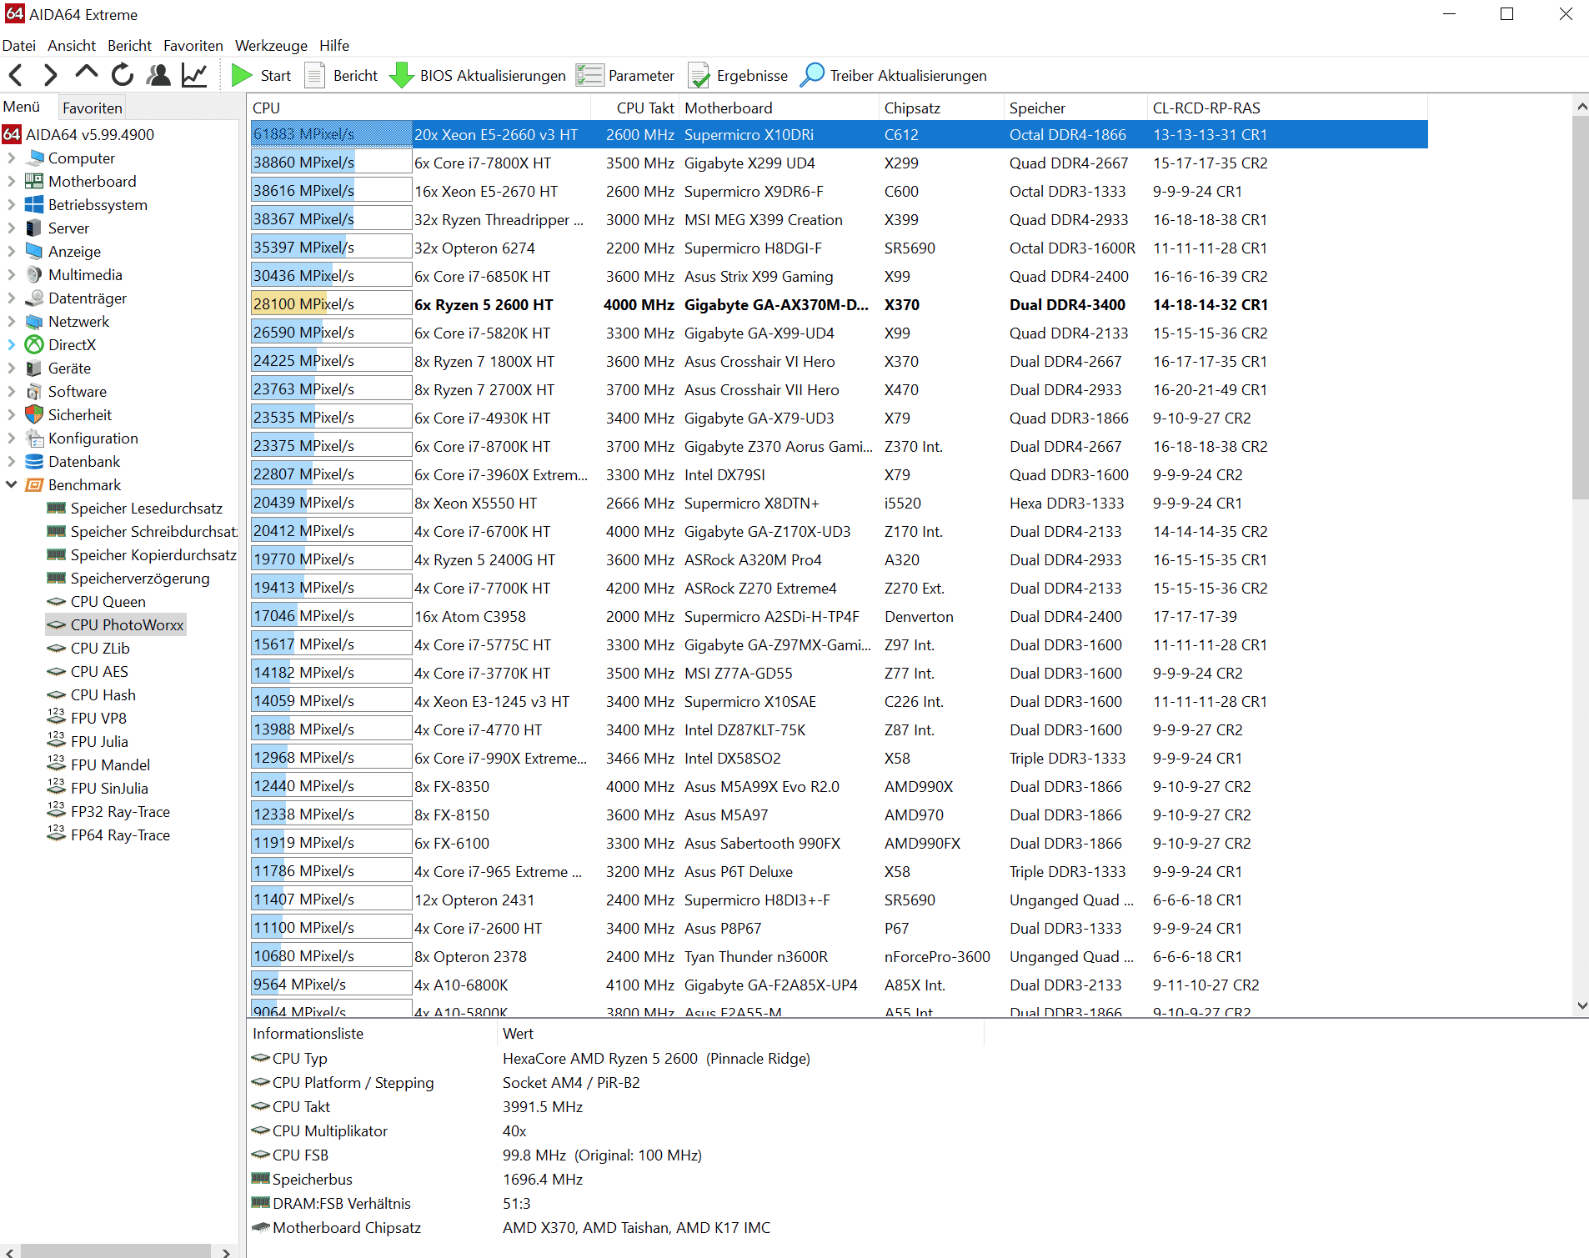This screenshot has height=1258, width=1589.
Task: Click the 38860 MPixel/s result bar
Action: coord(331,163)
